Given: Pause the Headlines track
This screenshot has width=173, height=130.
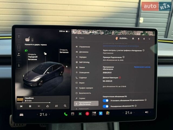Looking at the screenshot, I should [x=30, y=106].
